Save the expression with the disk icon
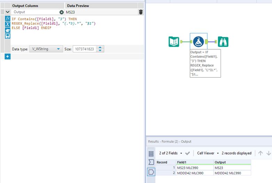The width and height of the screenshot is (272, 183). [x=7, y=36]
